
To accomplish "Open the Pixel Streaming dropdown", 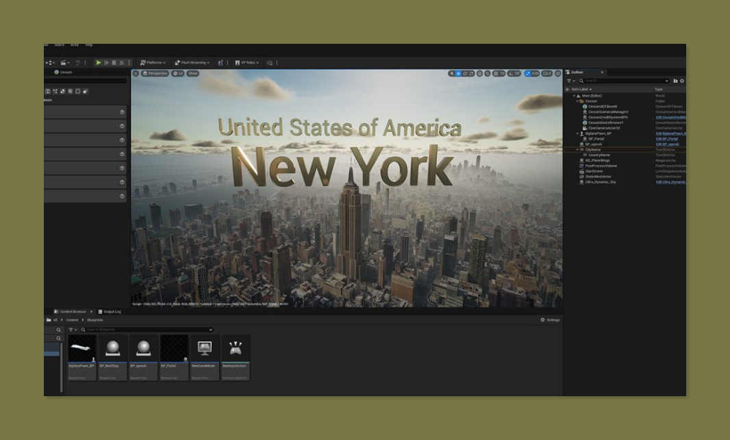I will (x=192, y=62).
